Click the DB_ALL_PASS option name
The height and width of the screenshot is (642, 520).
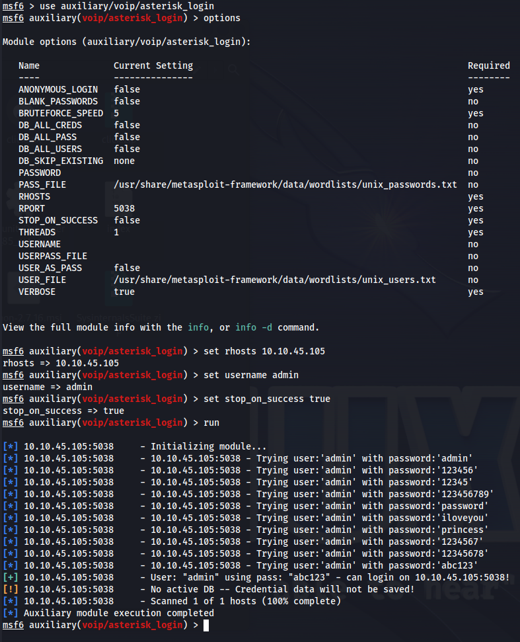48,137
